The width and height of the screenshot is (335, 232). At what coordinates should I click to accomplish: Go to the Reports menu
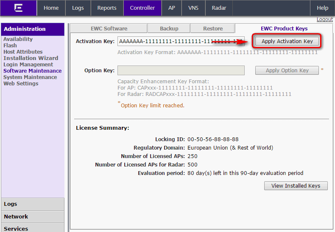(x=107, y=8)
